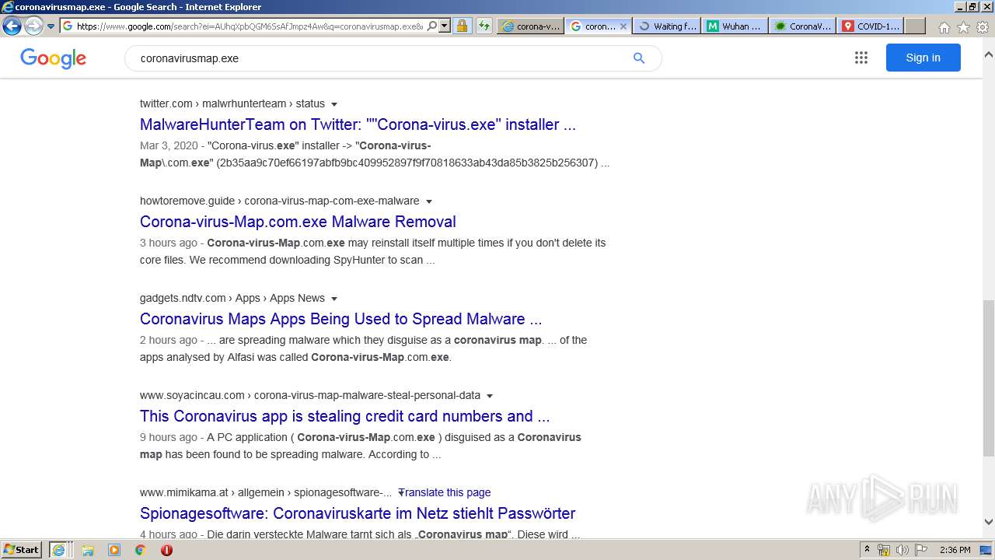Click the security lock icon
The height and width of the screenshot is (560, 995).
click(462, 26)
